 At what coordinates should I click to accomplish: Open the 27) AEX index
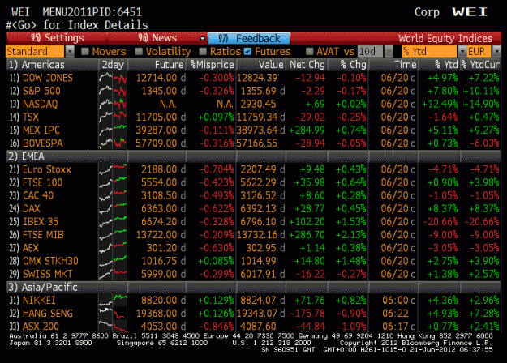[24, 248]
